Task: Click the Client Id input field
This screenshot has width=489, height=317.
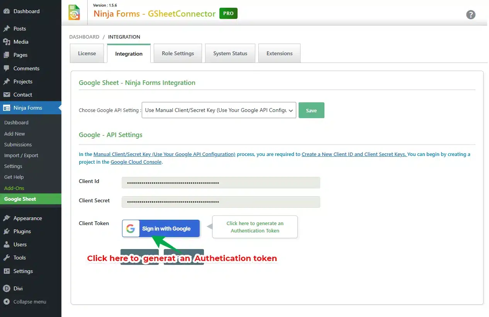Action: (221, 183)
